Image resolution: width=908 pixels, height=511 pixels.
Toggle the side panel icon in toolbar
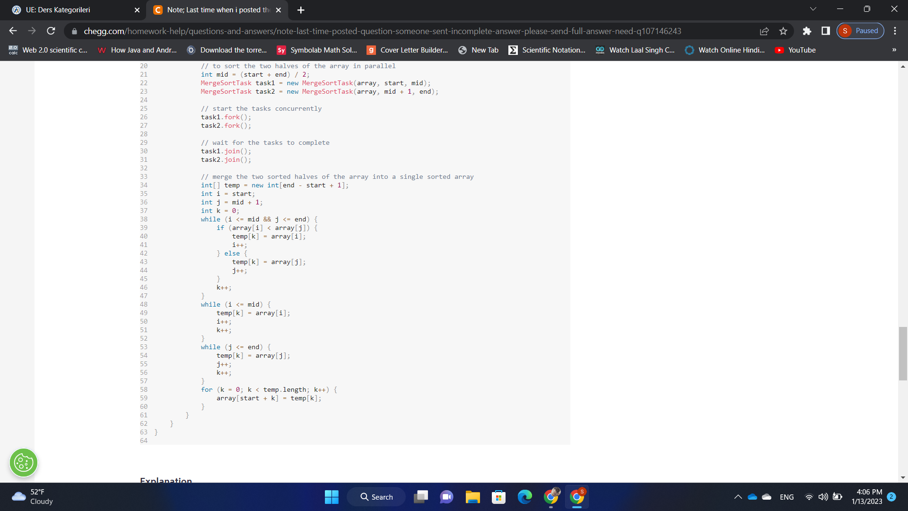point(825,31)
